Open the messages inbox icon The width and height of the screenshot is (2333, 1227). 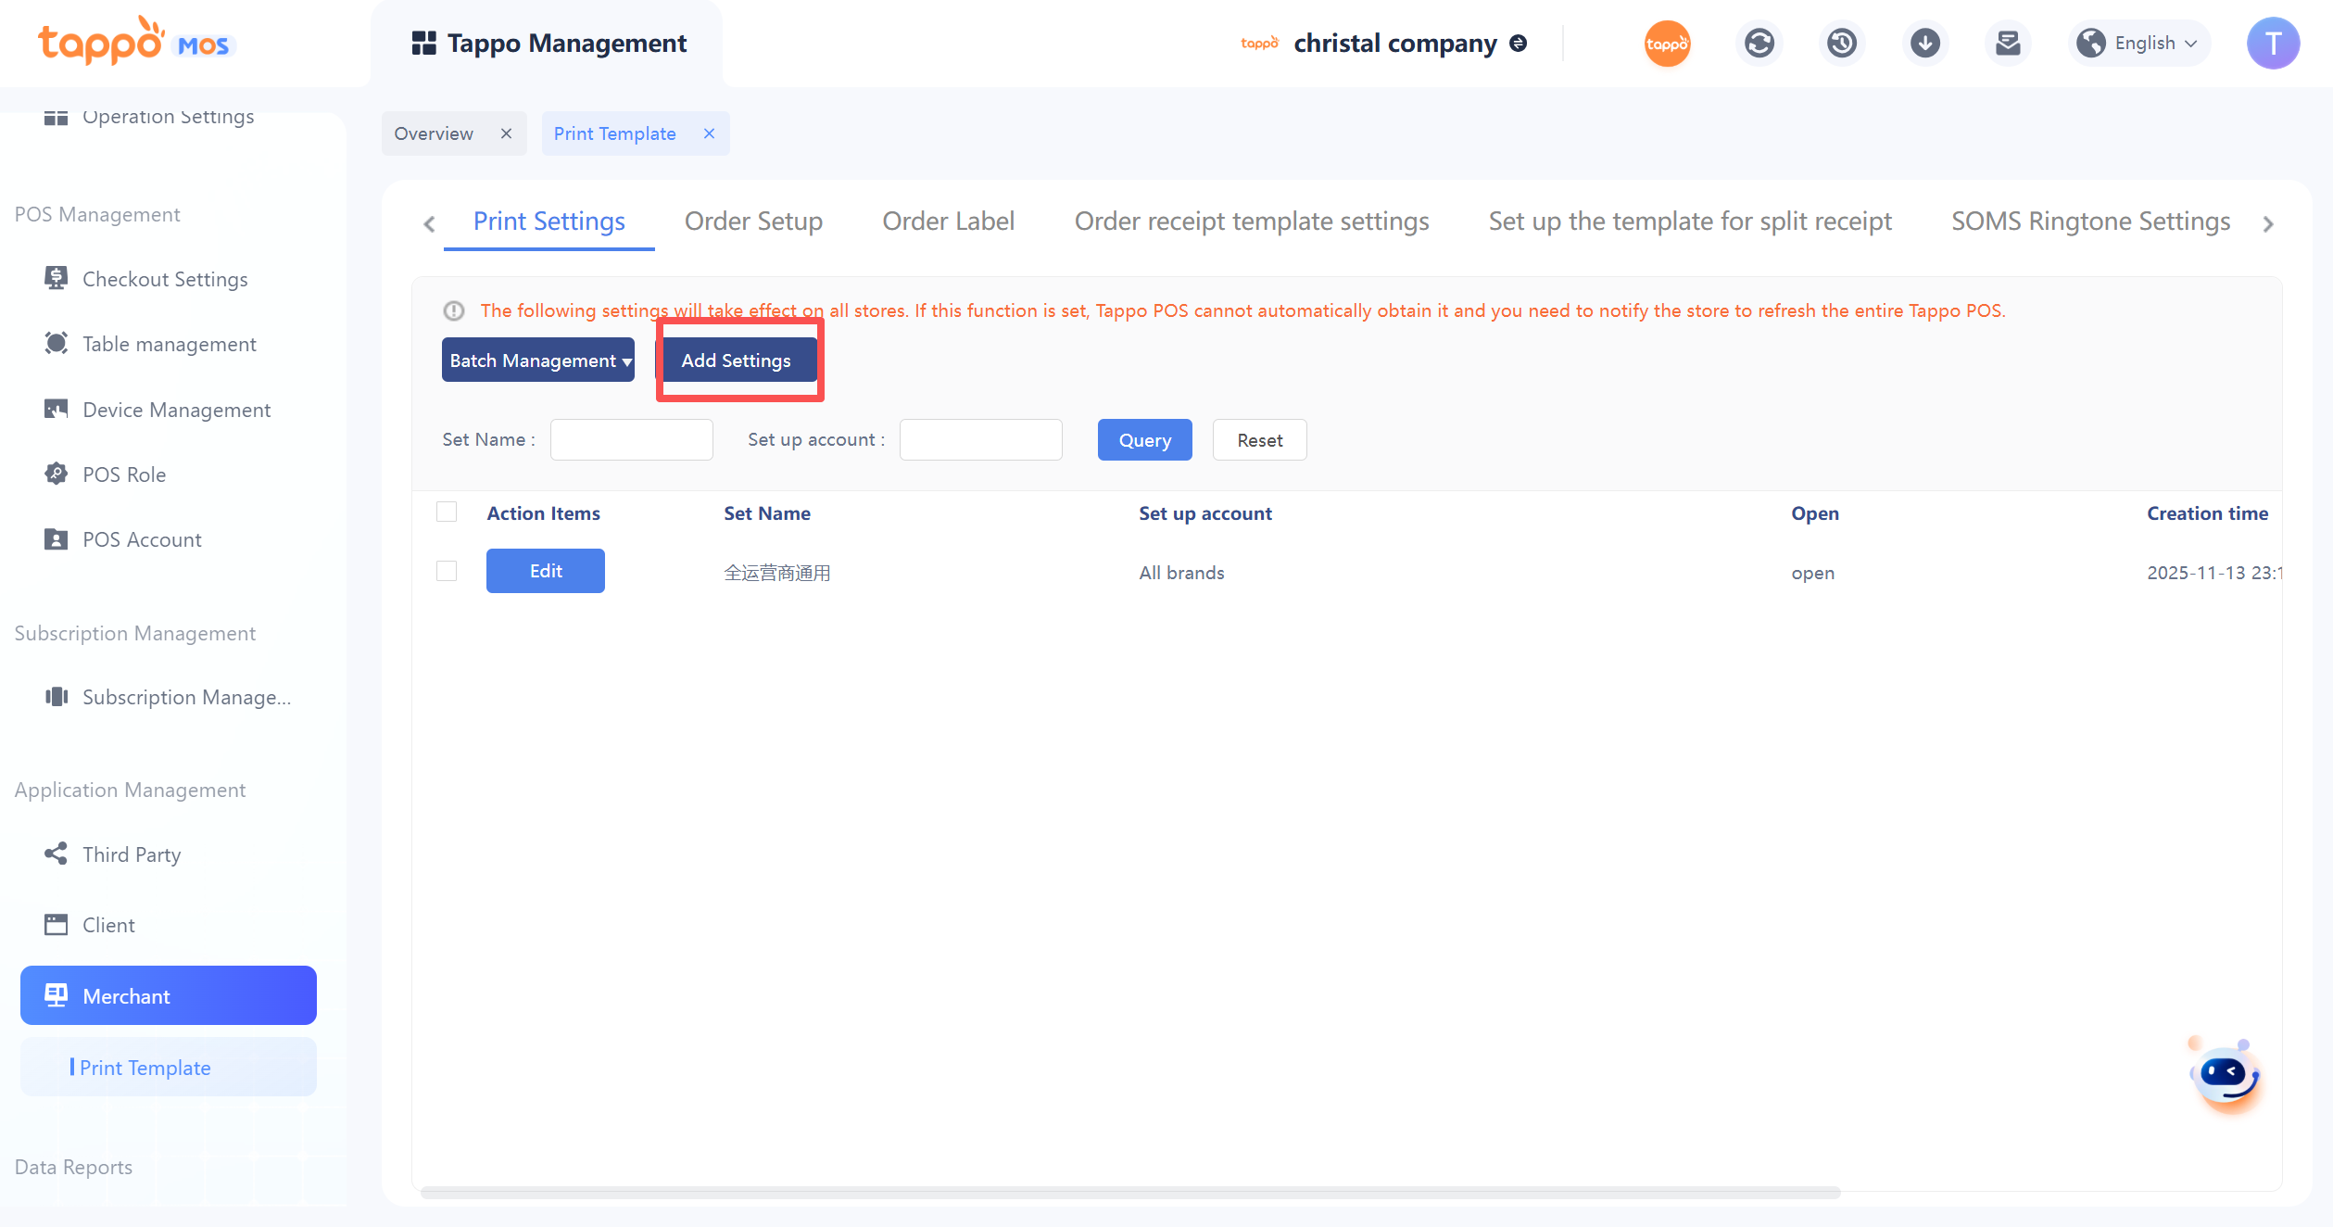2008,44
